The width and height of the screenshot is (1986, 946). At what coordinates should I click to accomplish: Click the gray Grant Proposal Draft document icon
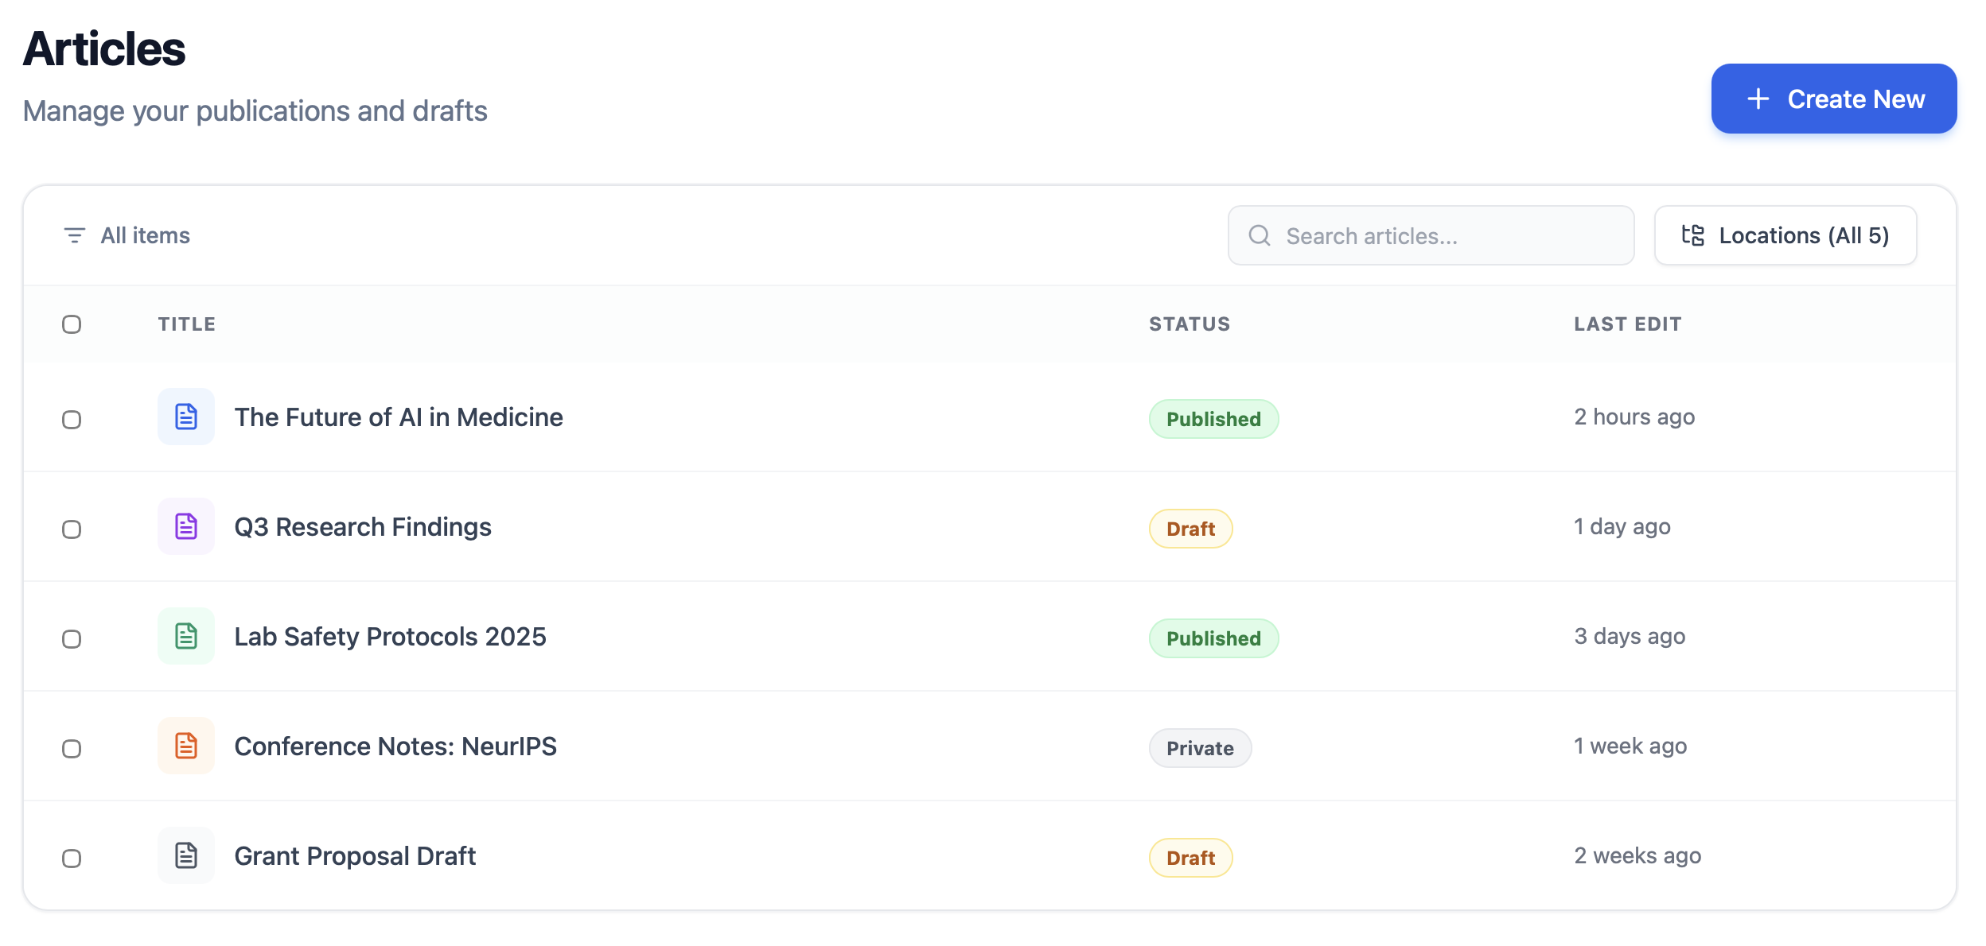[186, 855]
